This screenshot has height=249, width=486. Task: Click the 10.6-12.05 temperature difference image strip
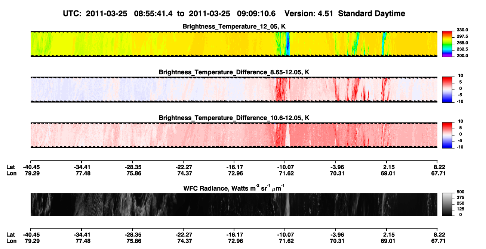tap(234, 136)
